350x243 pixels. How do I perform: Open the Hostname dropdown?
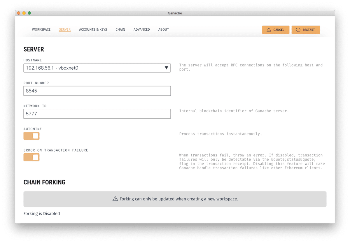[x=97, y=68]
